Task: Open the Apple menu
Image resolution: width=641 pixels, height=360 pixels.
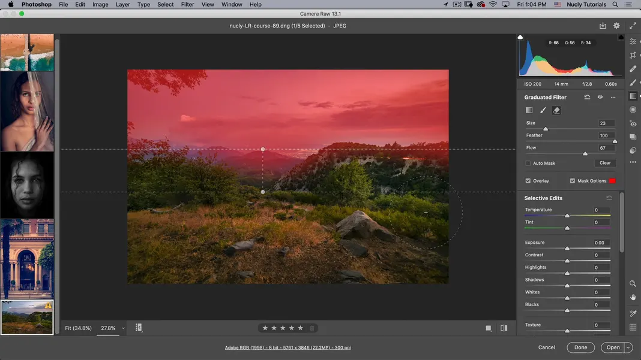Action: coord(11,4)
